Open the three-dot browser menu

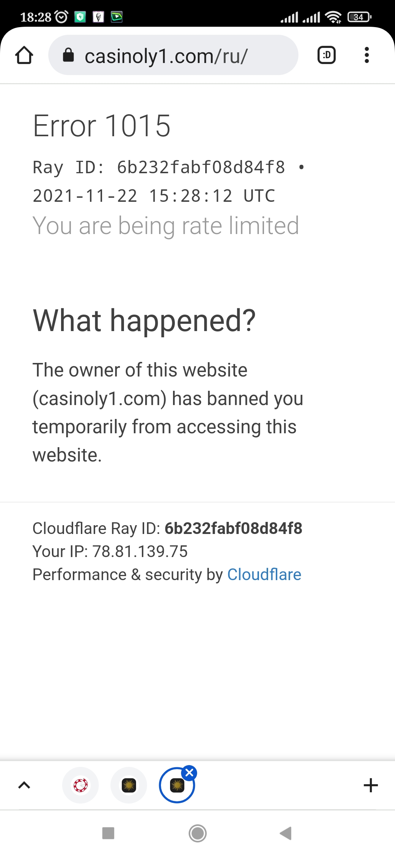tap(367, 55)
